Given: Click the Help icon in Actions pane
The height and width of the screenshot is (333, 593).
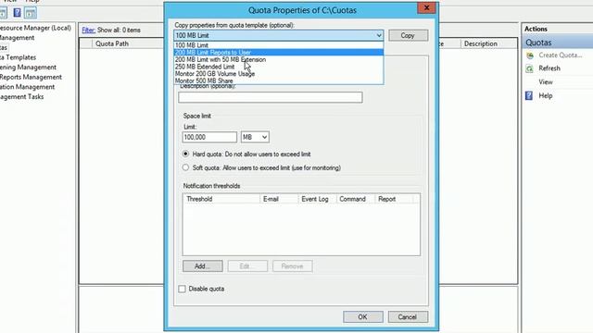Looking at the screenshot, I should click(x=529, y=95).
